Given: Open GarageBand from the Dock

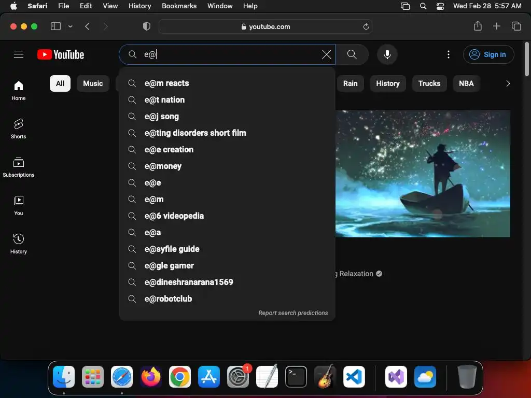Looking at the screenshot, I should coord(325,377).
